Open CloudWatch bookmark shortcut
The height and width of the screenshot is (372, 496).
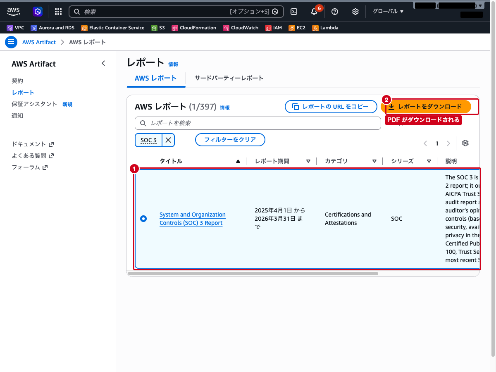tap(241, 28)
